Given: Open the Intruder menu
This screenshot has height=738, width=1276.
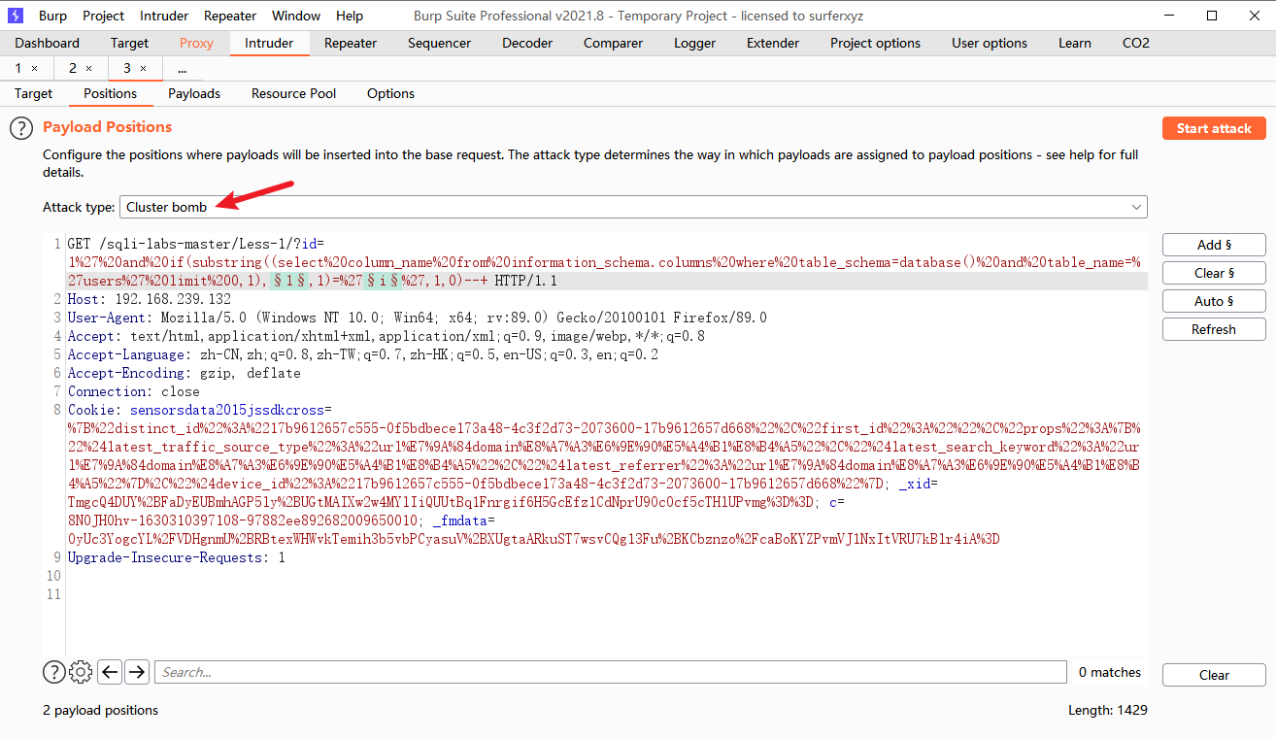Looking at the screenshot, I should [x=164, y=16].
